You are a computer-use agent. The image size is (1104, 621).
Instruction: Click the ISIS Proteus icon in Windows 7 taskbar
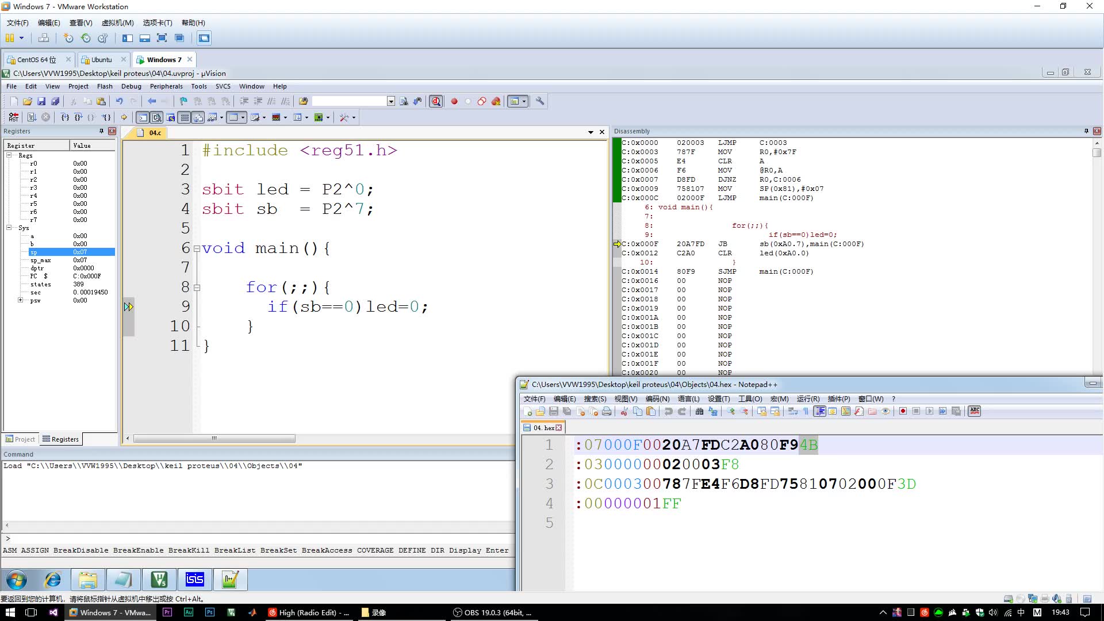point(194,580)
